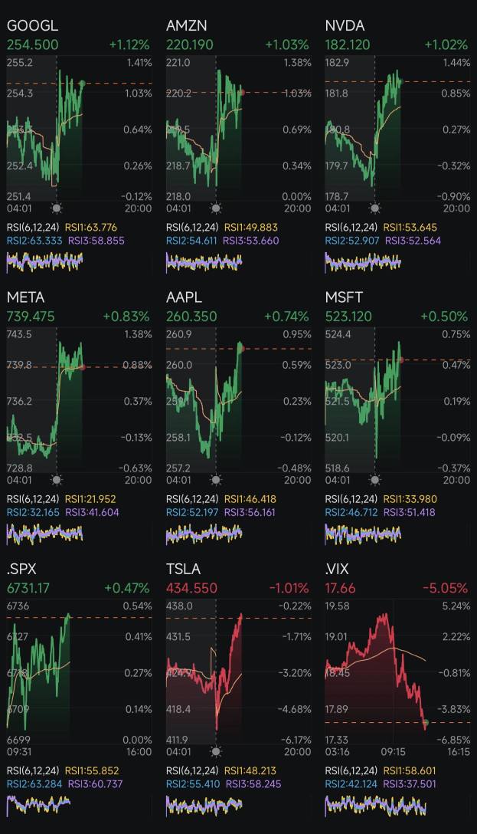Open the TSLA ticker details
The image size is (477, 834).
coord(183,570)
